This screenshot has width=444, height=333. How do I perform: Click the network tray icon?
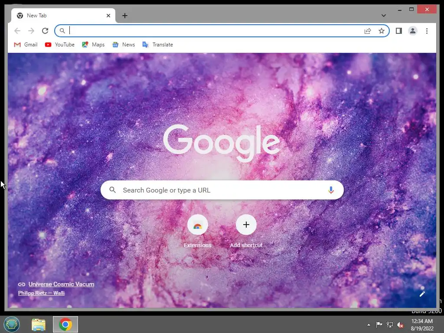390,325
